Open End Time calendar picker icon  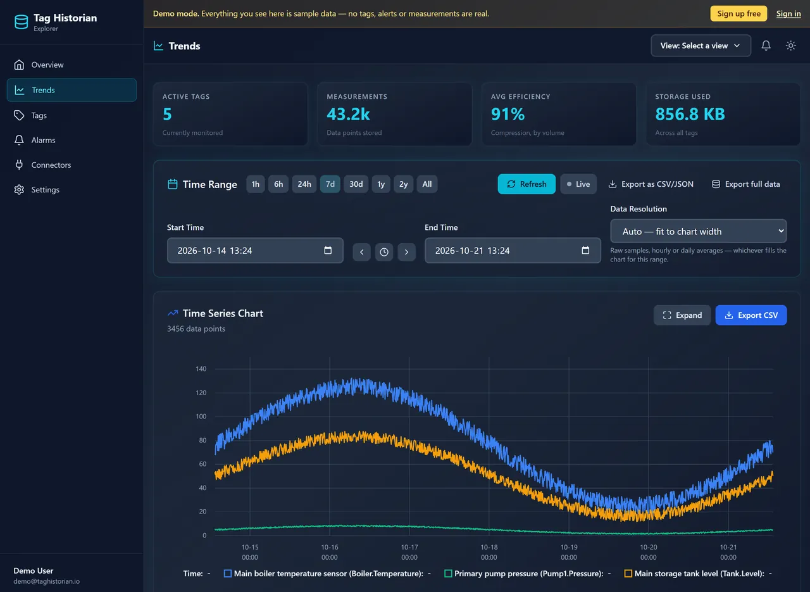click(x=585, y=250)
